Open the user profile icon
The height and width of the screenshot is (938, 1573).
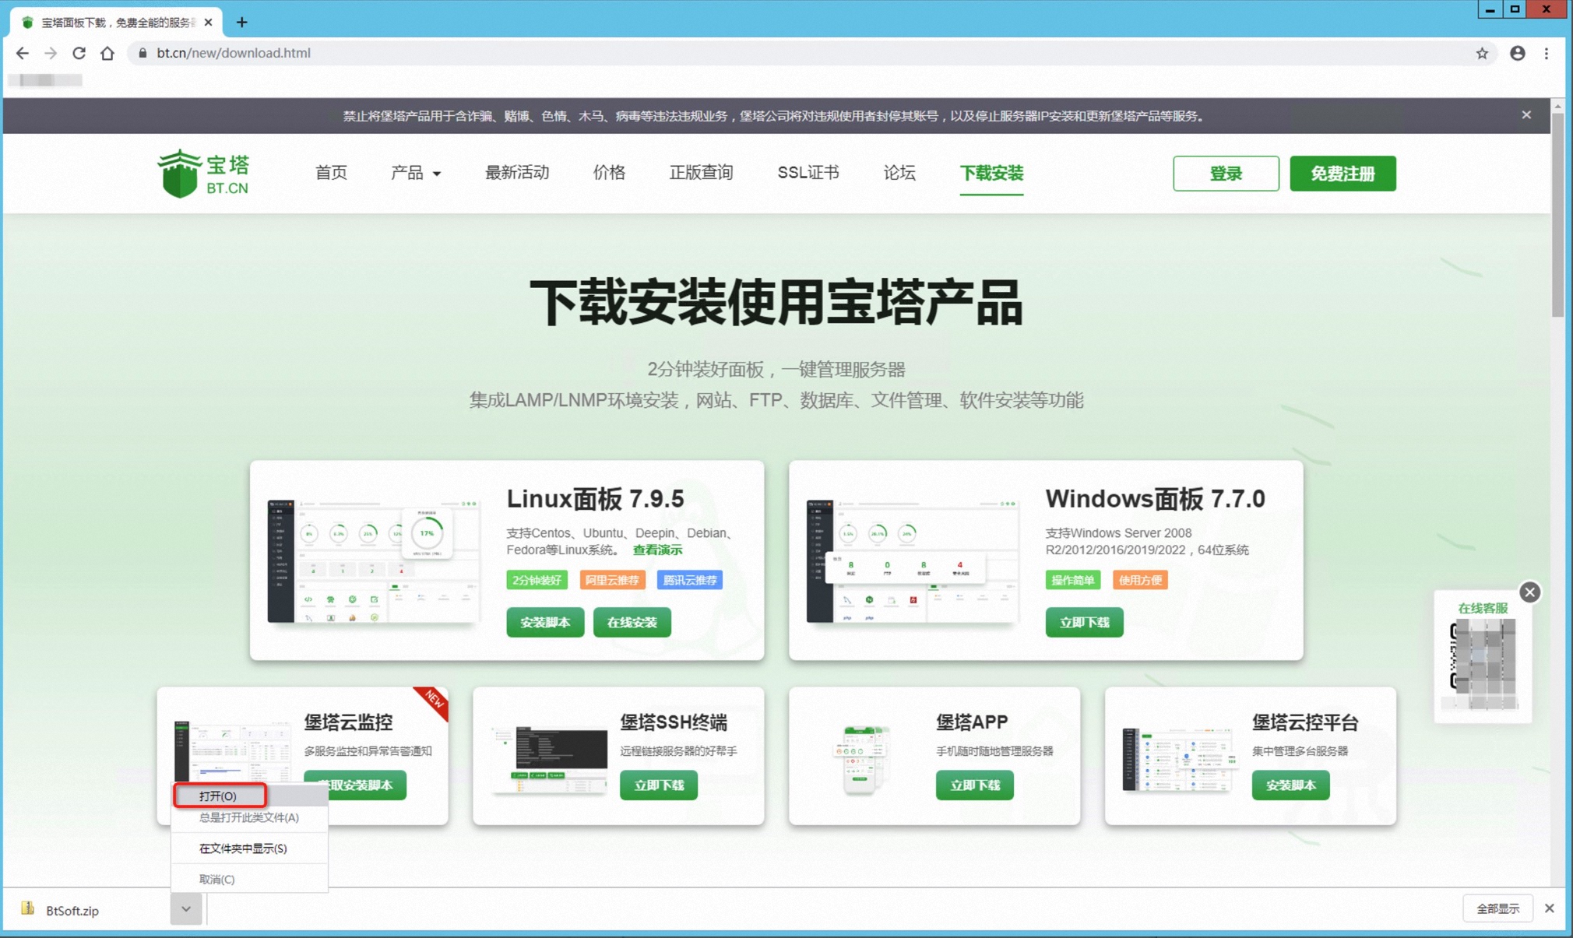point(1517,53)
